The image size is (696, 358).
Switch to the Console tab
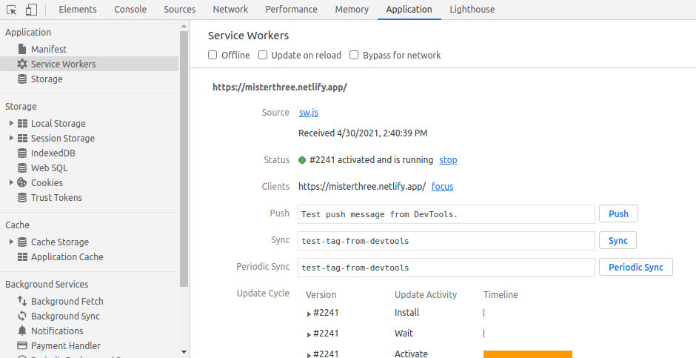point(130,10)
